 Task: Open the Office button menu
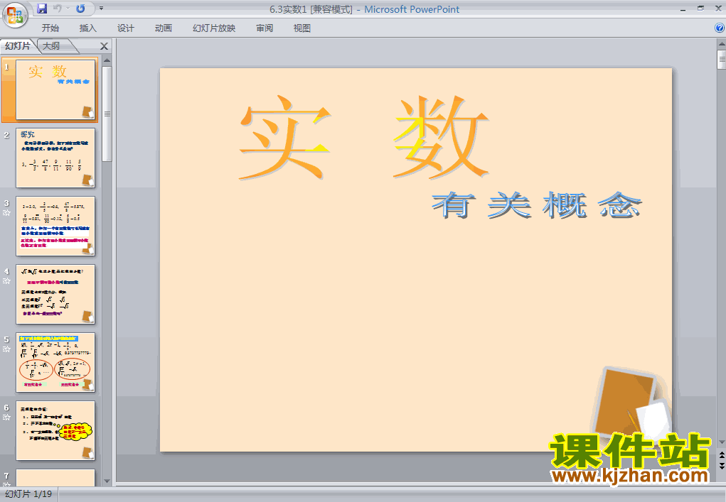15,15
